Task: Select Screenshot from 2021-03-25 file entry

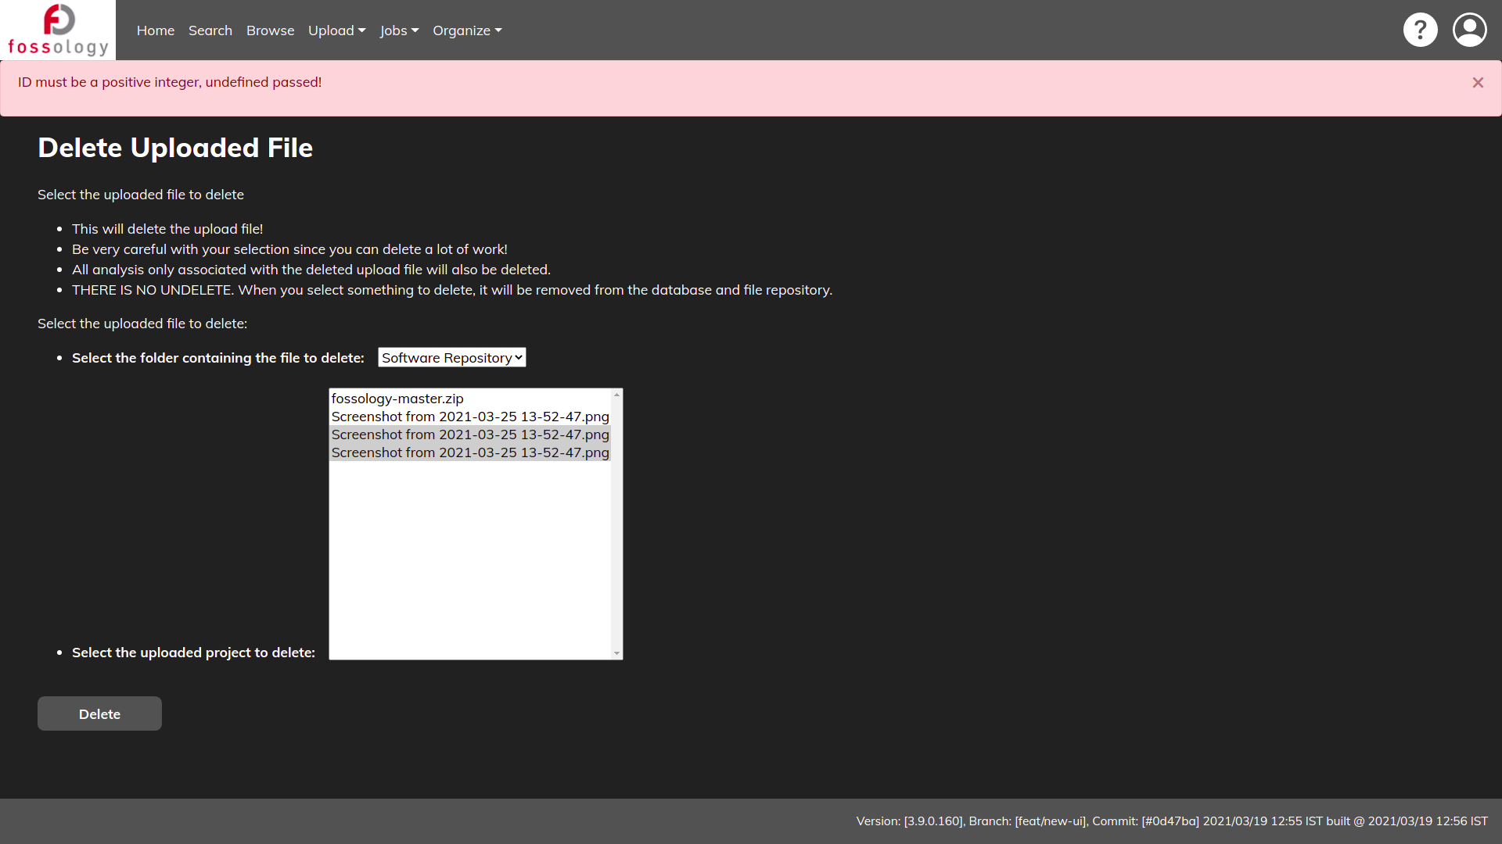Action: coord(469,417)
